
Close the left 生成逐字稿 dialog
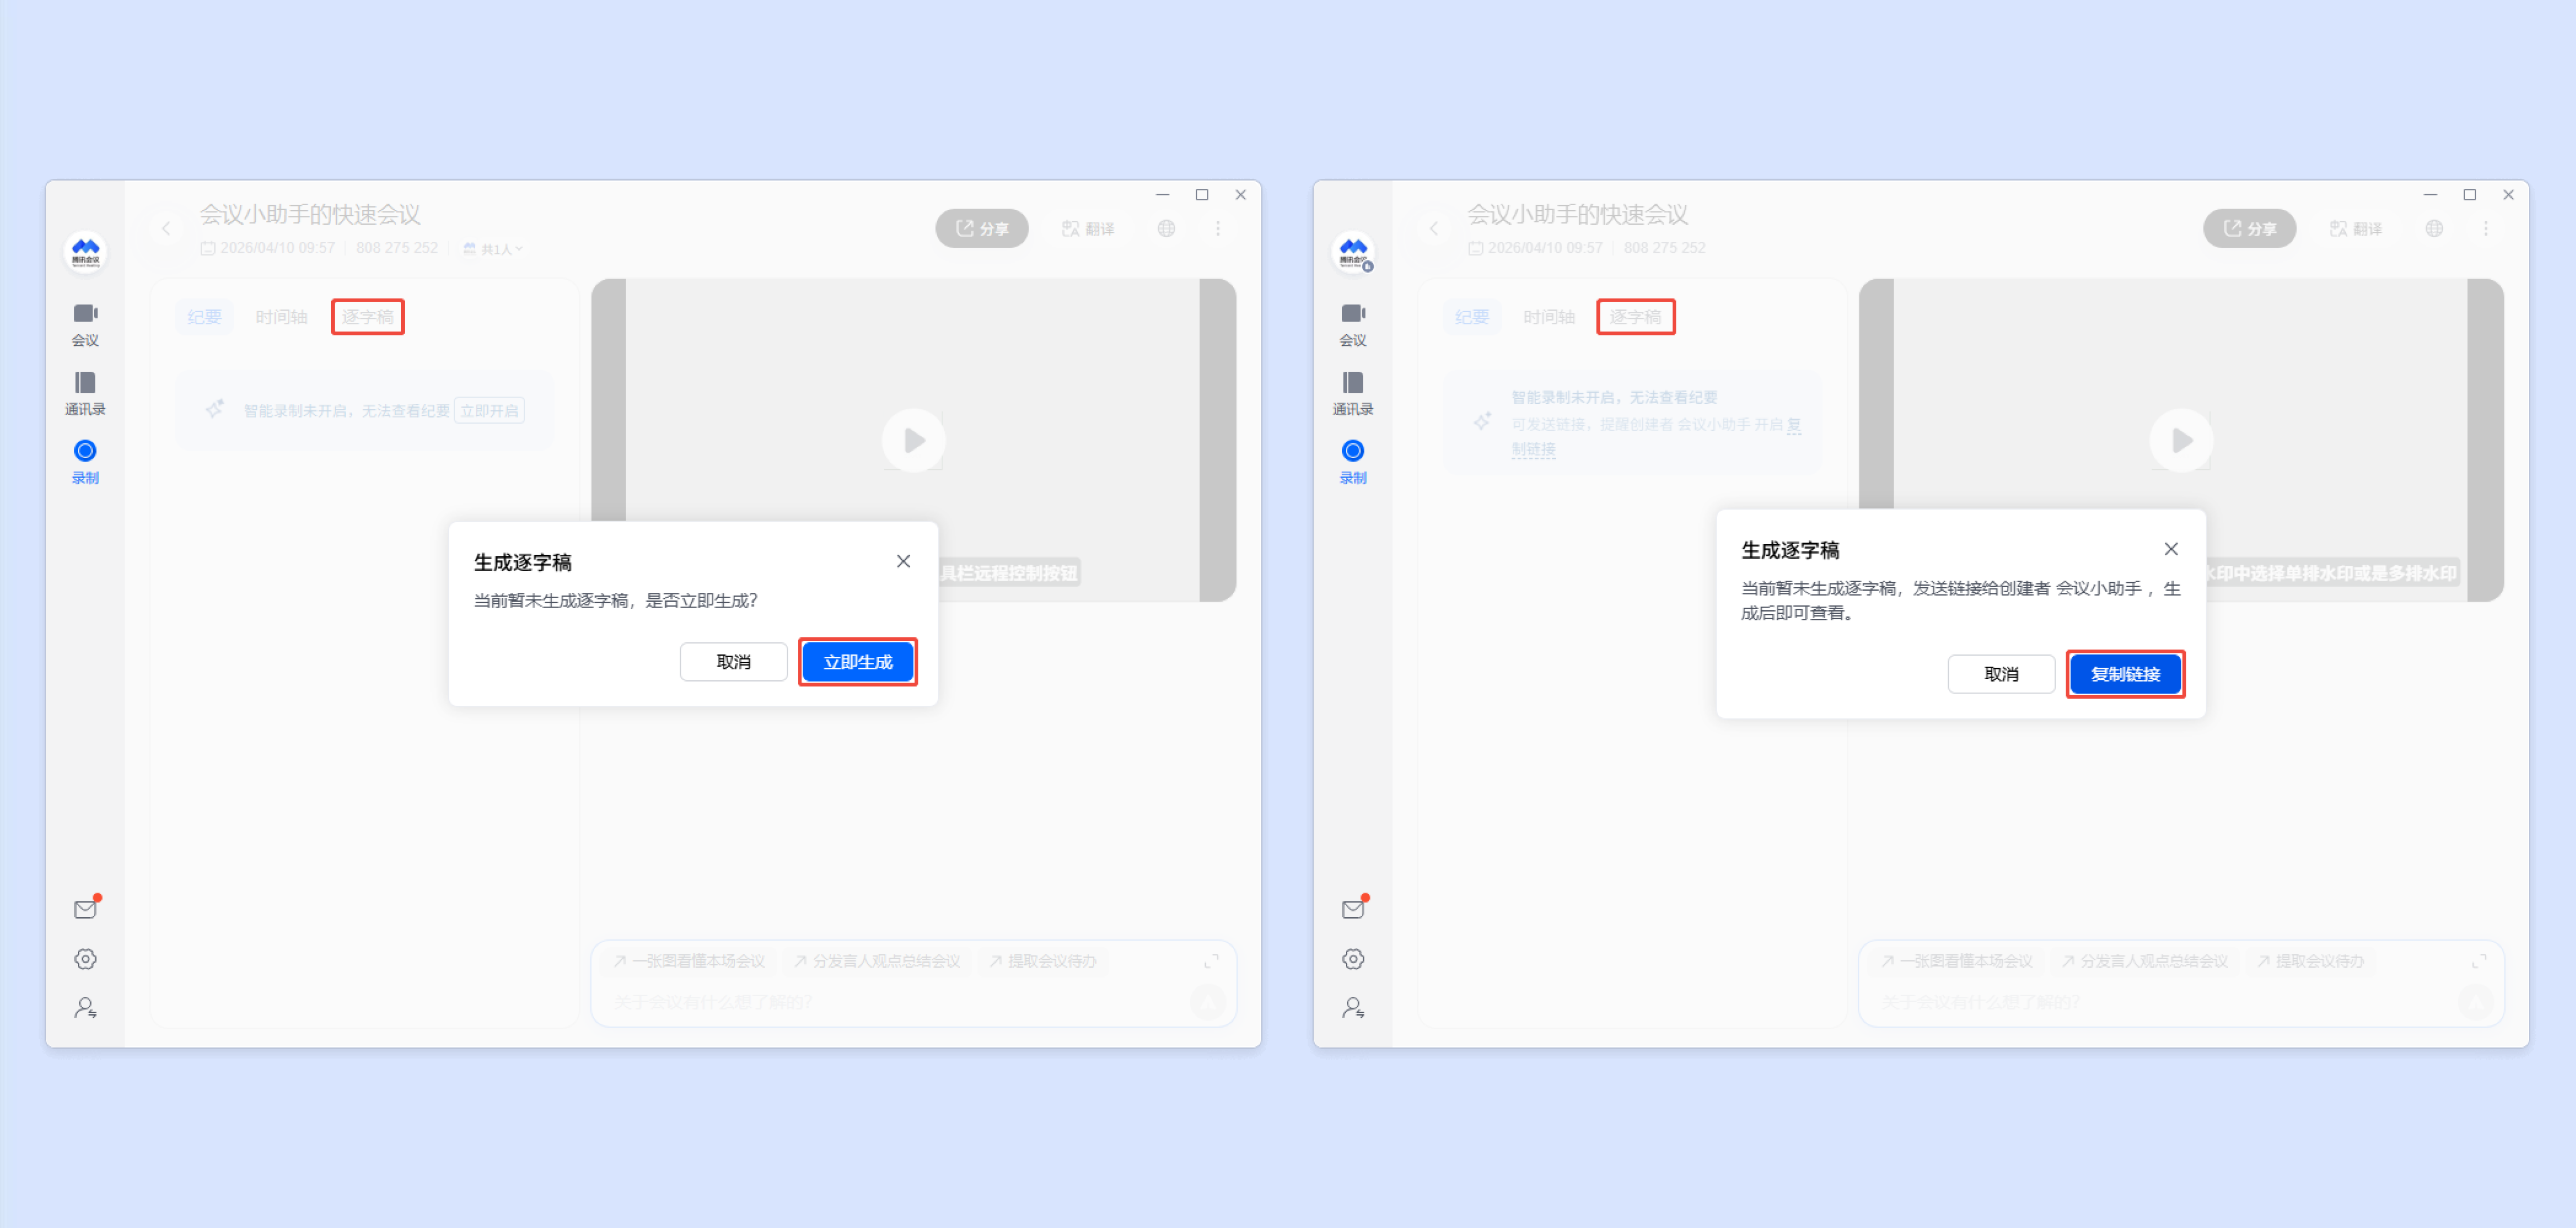(903, 562)
